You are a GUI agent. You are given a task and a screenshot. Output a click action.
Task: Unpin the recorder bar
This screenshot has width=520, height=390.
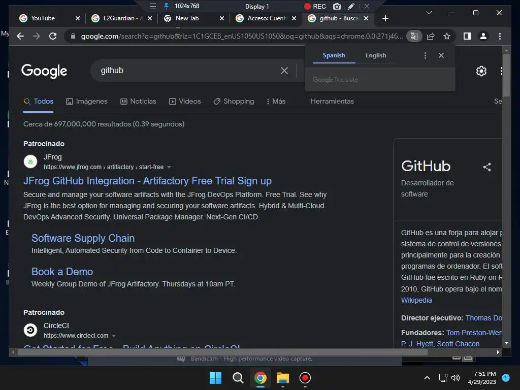[x=167, y=6]
